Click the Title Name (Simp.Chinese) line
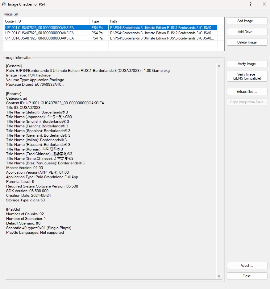This screenshot has width=270, height=289. [x=40, y=158]
